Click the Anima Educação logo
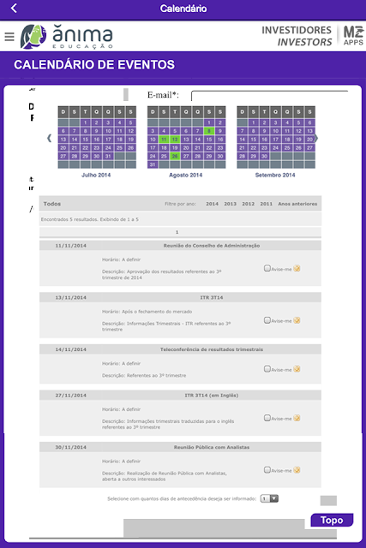The height and width of the screenshot is (548, 366). (x=67, y=36)
